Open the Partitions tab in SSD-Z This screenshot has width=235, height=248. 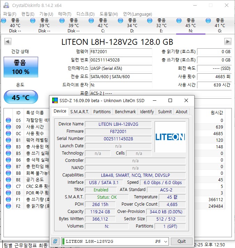tap(102, 111)
